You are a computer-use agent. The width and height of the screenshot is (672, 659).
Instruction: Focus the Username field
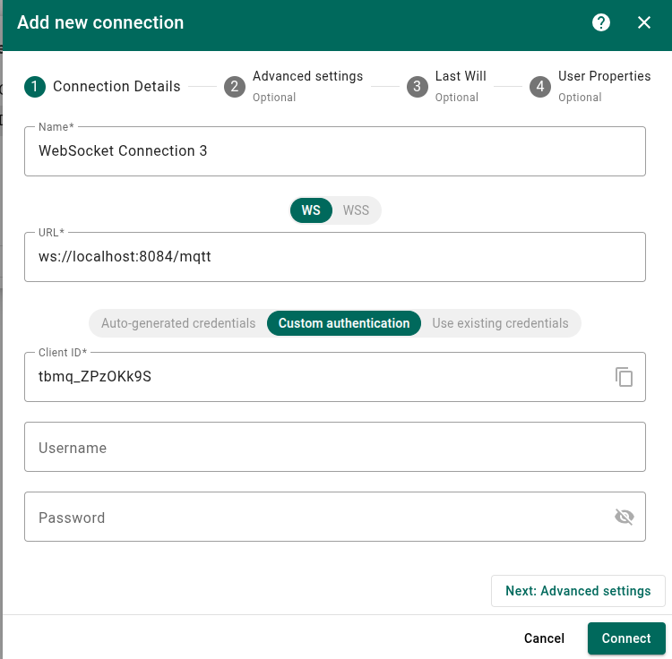(x=334, y=447)
